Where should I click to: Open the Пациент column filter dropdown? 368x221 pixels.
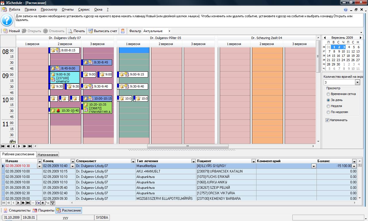[254, 161]
